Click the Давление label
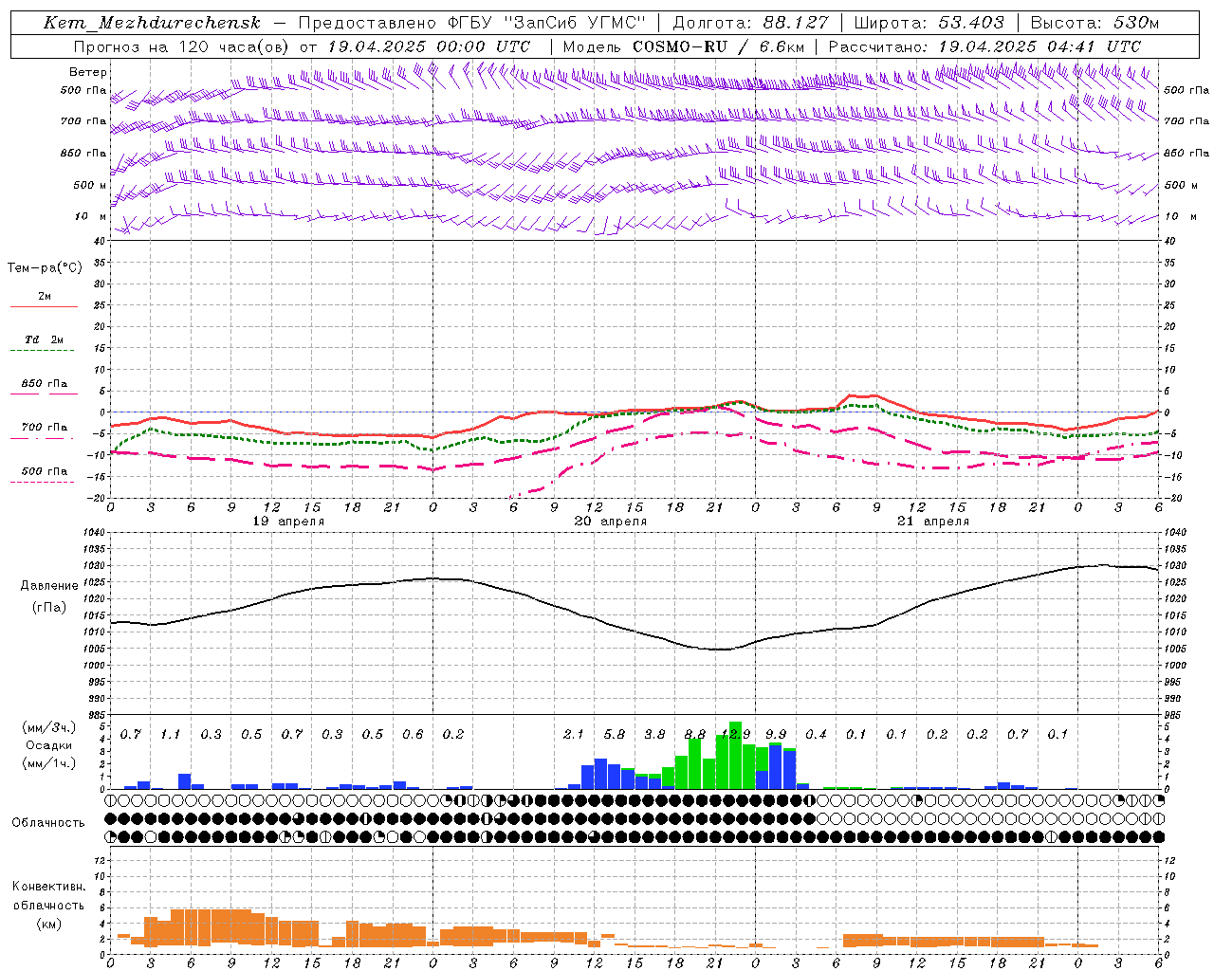1214x971 pixels. 49,586
